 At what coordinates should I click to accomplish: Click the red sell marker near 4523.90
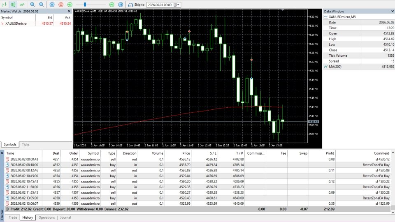tap(251, 60)
